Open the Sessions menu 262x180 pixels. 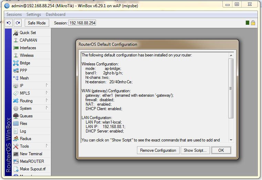pyautogui.click(x=14, y=14)
